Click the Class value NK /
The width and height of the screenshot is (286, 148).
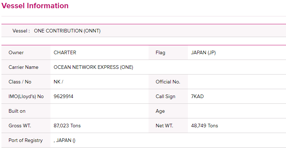tap(58, 82)
